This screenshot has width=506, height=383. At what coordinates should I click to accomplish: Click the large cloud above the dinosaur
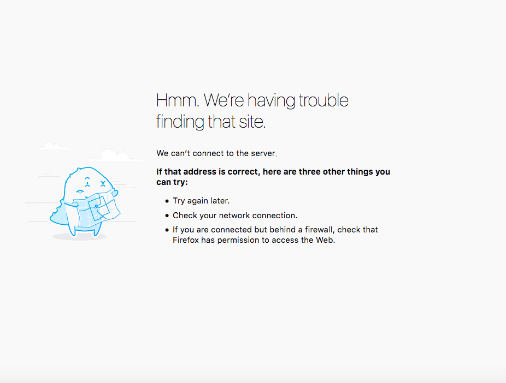click(115, 154)
